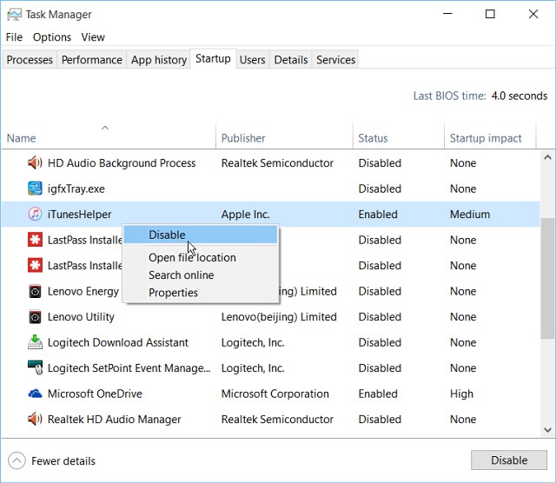Viewport: 556px width, 483px height.
Task: Choose Disable in the context menu
Action: coord(201,235)
